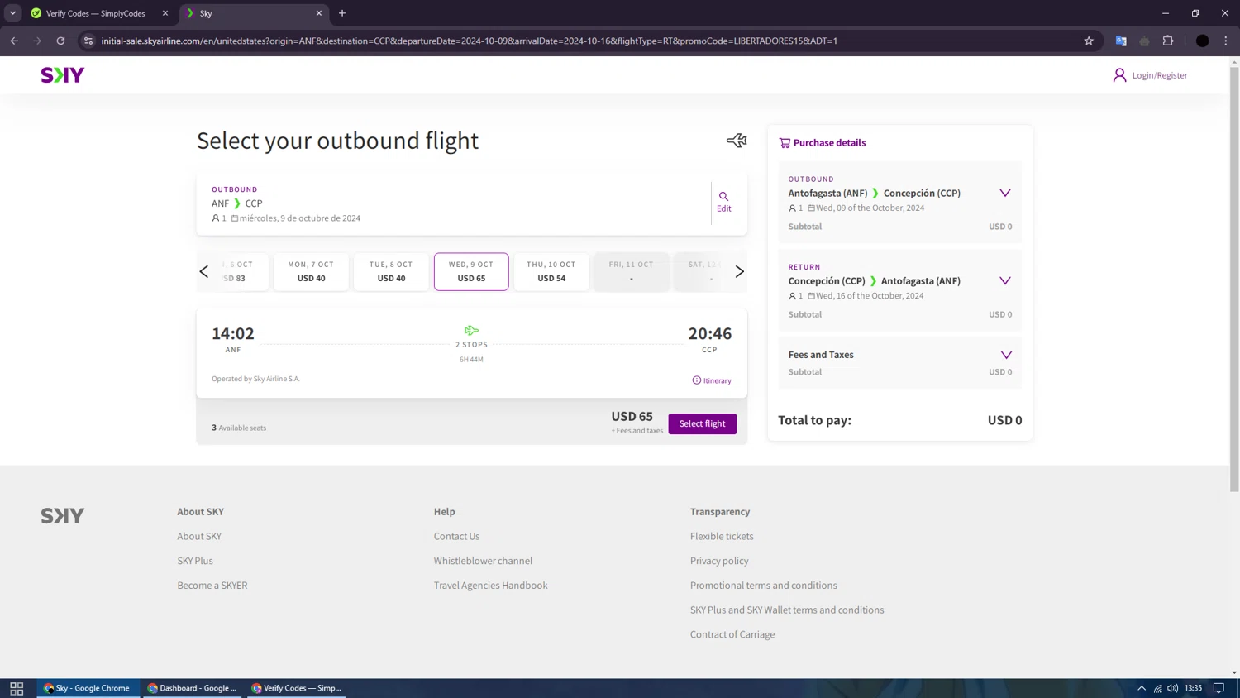
Task: Open Chrome three-dot menu
Action: pyautogui.click(x=1226, y=41)
